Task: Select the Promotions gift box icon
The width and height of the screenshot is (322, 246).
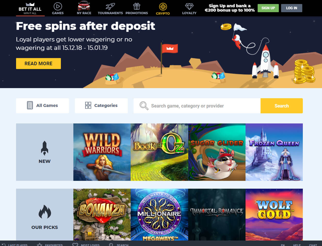Action: (136, 6)
